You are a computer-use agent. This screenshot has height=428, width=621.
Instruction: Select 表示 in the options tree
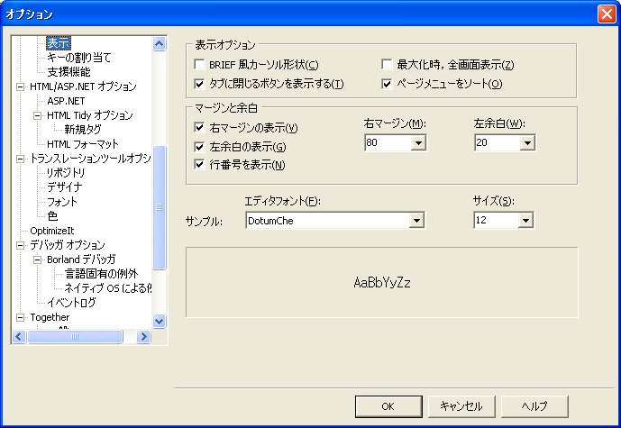[59, 43]
